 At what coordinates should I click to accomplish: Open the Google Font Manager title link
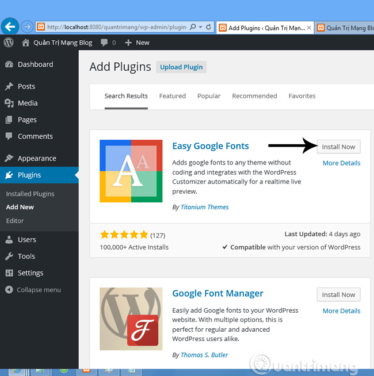click(x=217, y=294)
